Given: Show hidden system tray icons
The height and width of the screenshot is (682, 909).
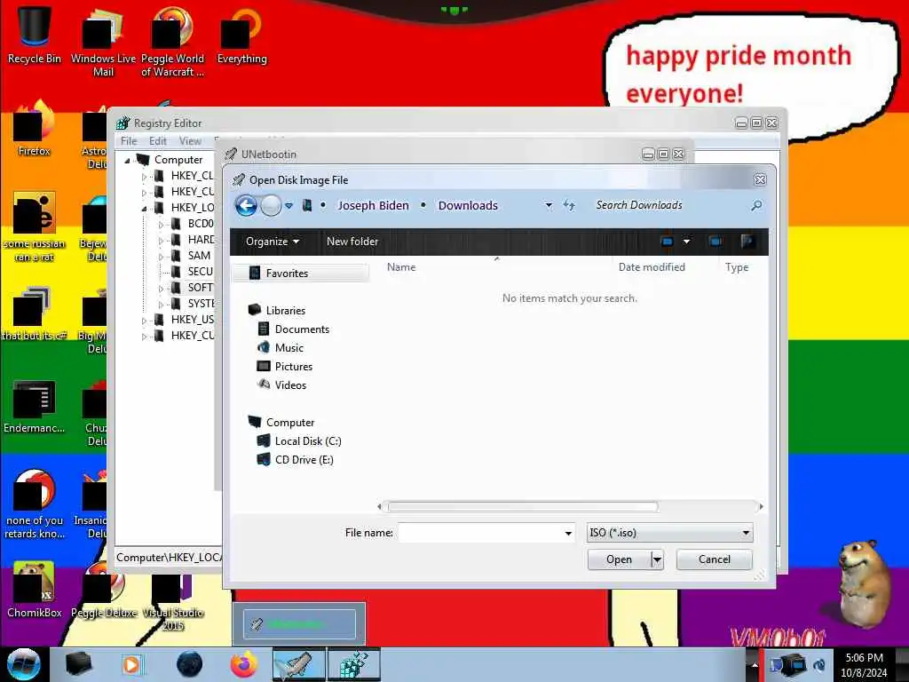Looking at the screenshot, I should tap(755, 665).
